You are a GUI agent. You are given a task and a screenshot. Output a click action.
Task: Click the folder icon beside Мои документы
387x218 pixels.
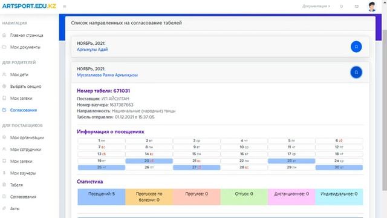click(x=4, y=47)
